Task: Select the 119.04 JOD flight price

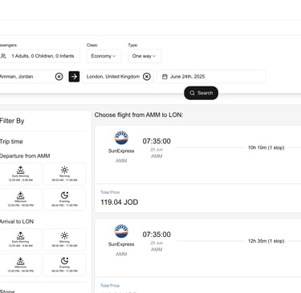Action: 120,203
